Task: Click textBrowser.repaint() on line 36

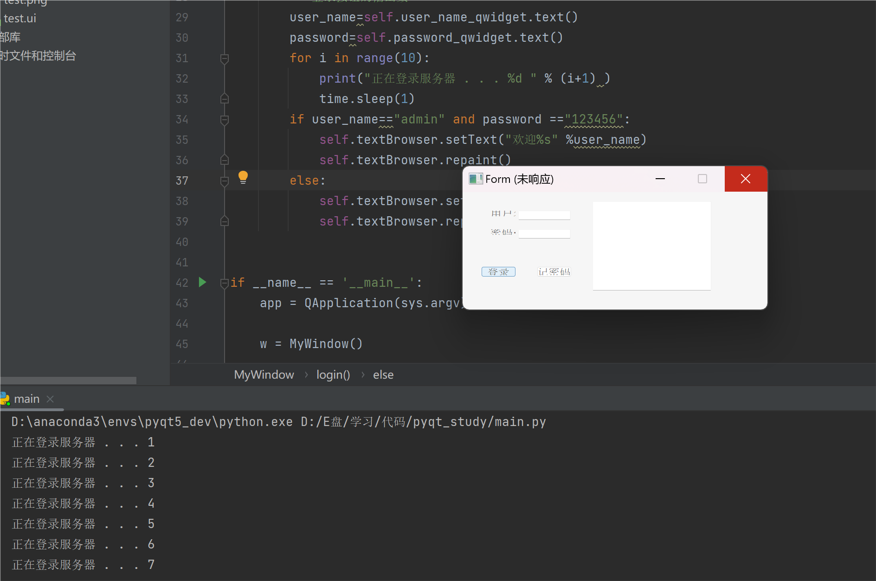Action: [x=433, y=160]
